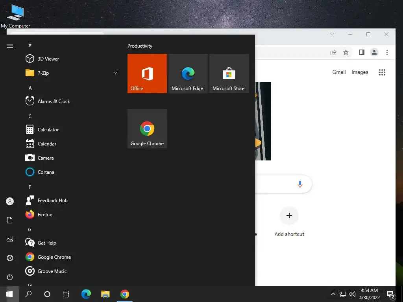Open My Computer desktop icon
The image size is (403, 302).
(15, 16)
